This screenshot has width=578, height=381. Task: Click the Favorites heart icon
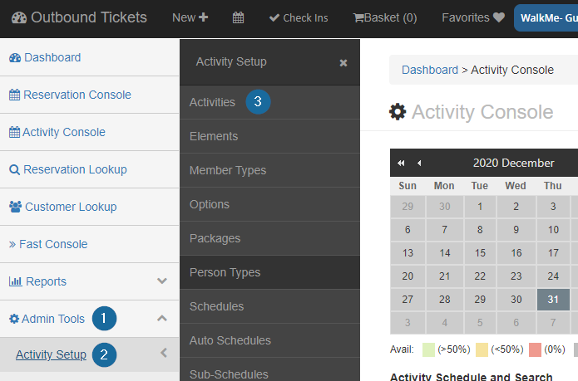point(499,17)
